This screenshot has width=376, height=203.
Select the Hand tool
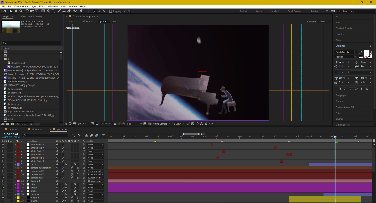(x=16, y=11)
